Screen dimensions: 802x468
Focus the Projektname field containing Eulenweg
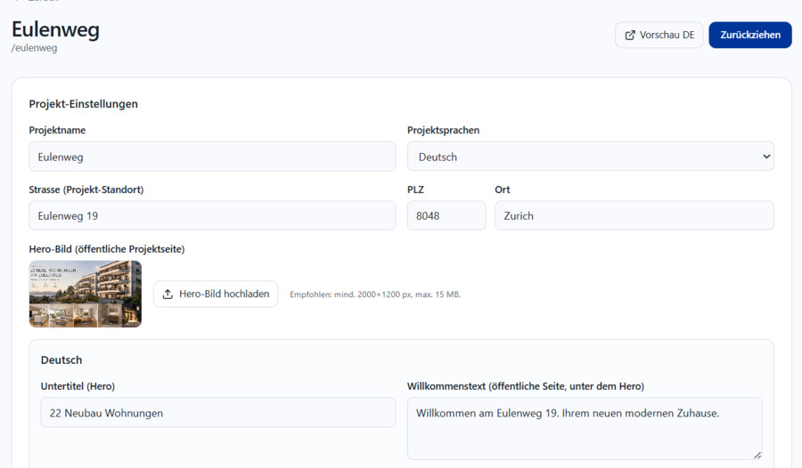(x=212, y=157)
